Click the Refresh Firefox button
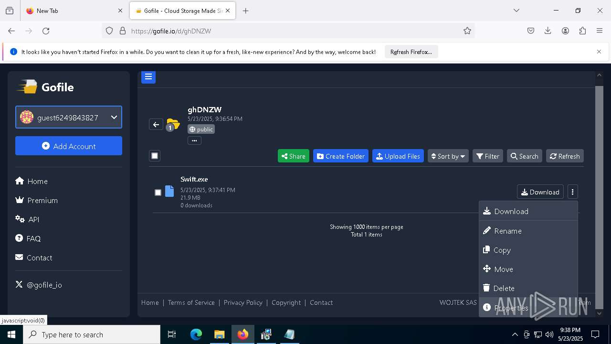611x344 pixels. pos(411,52)
